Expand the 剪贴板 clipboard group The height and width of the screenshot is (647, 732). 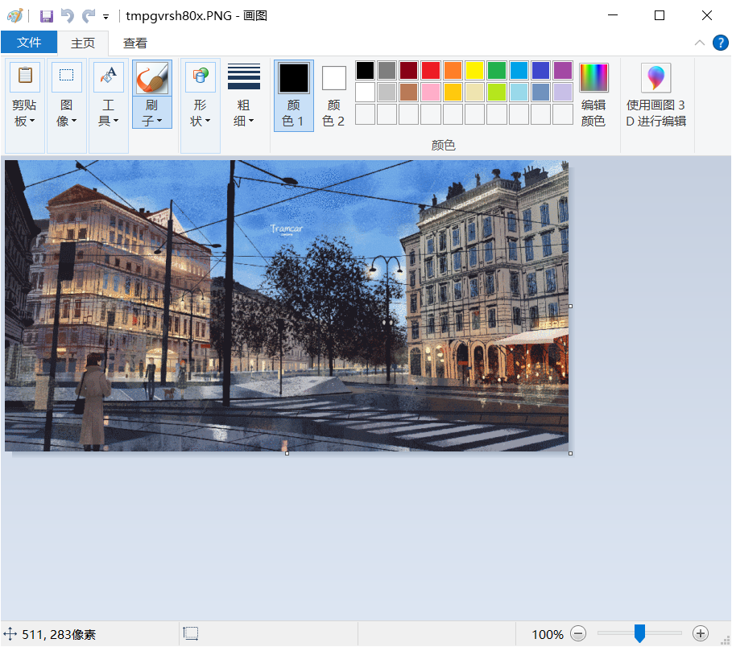click(25, 106)
